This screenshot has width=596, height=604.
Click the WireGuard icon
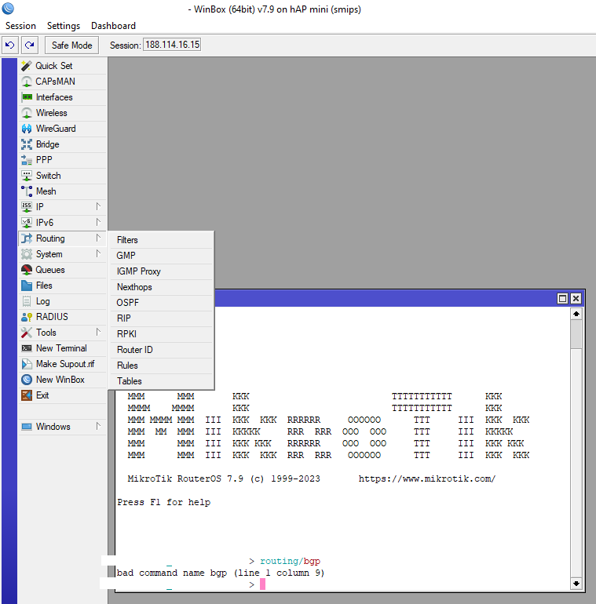pos(27,129)
